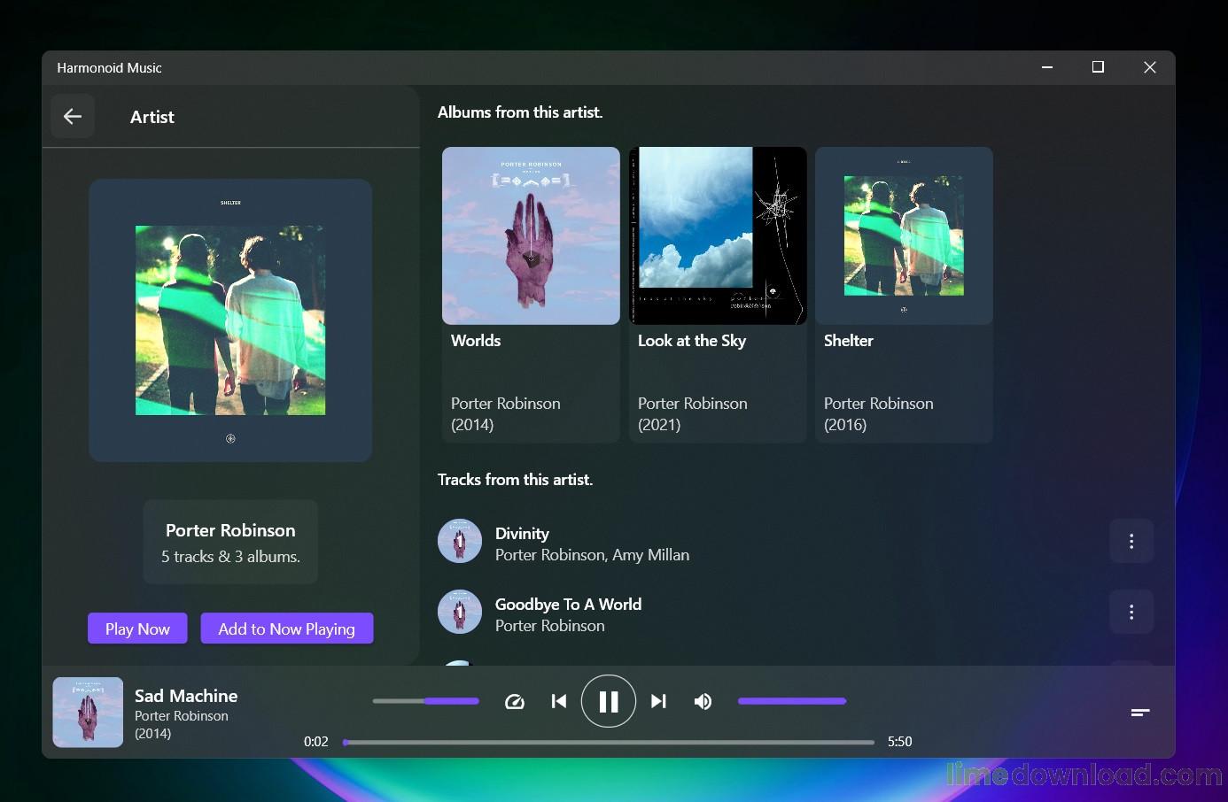Viewport: 1228px width, 802px height.
Task: Skip to the next track
Action: tap(658, 701)
